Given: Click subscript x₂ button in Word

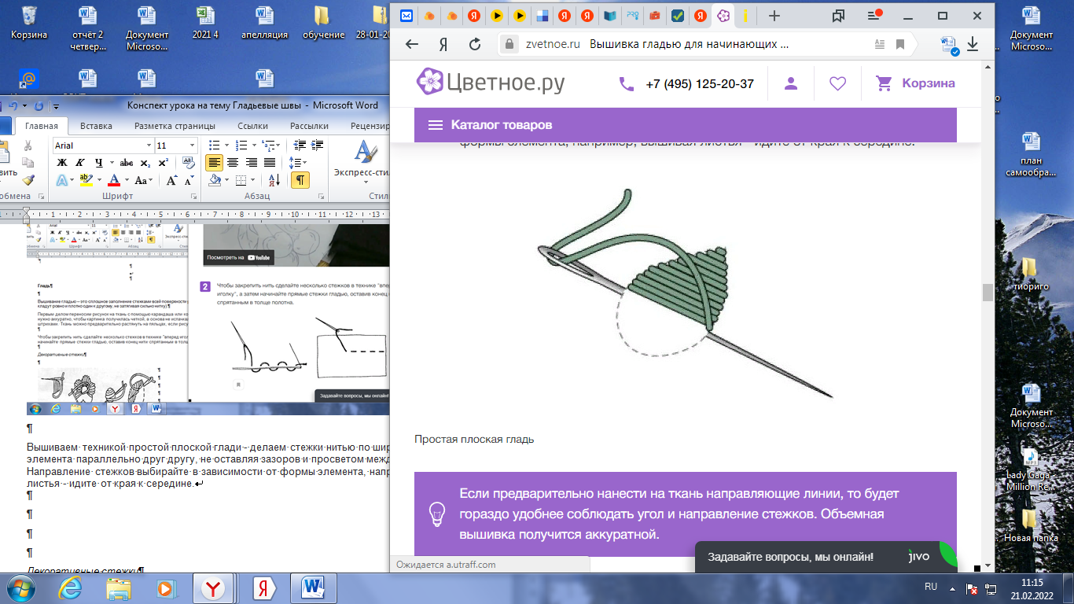Looking at the screenshot, I should [145, 163].
